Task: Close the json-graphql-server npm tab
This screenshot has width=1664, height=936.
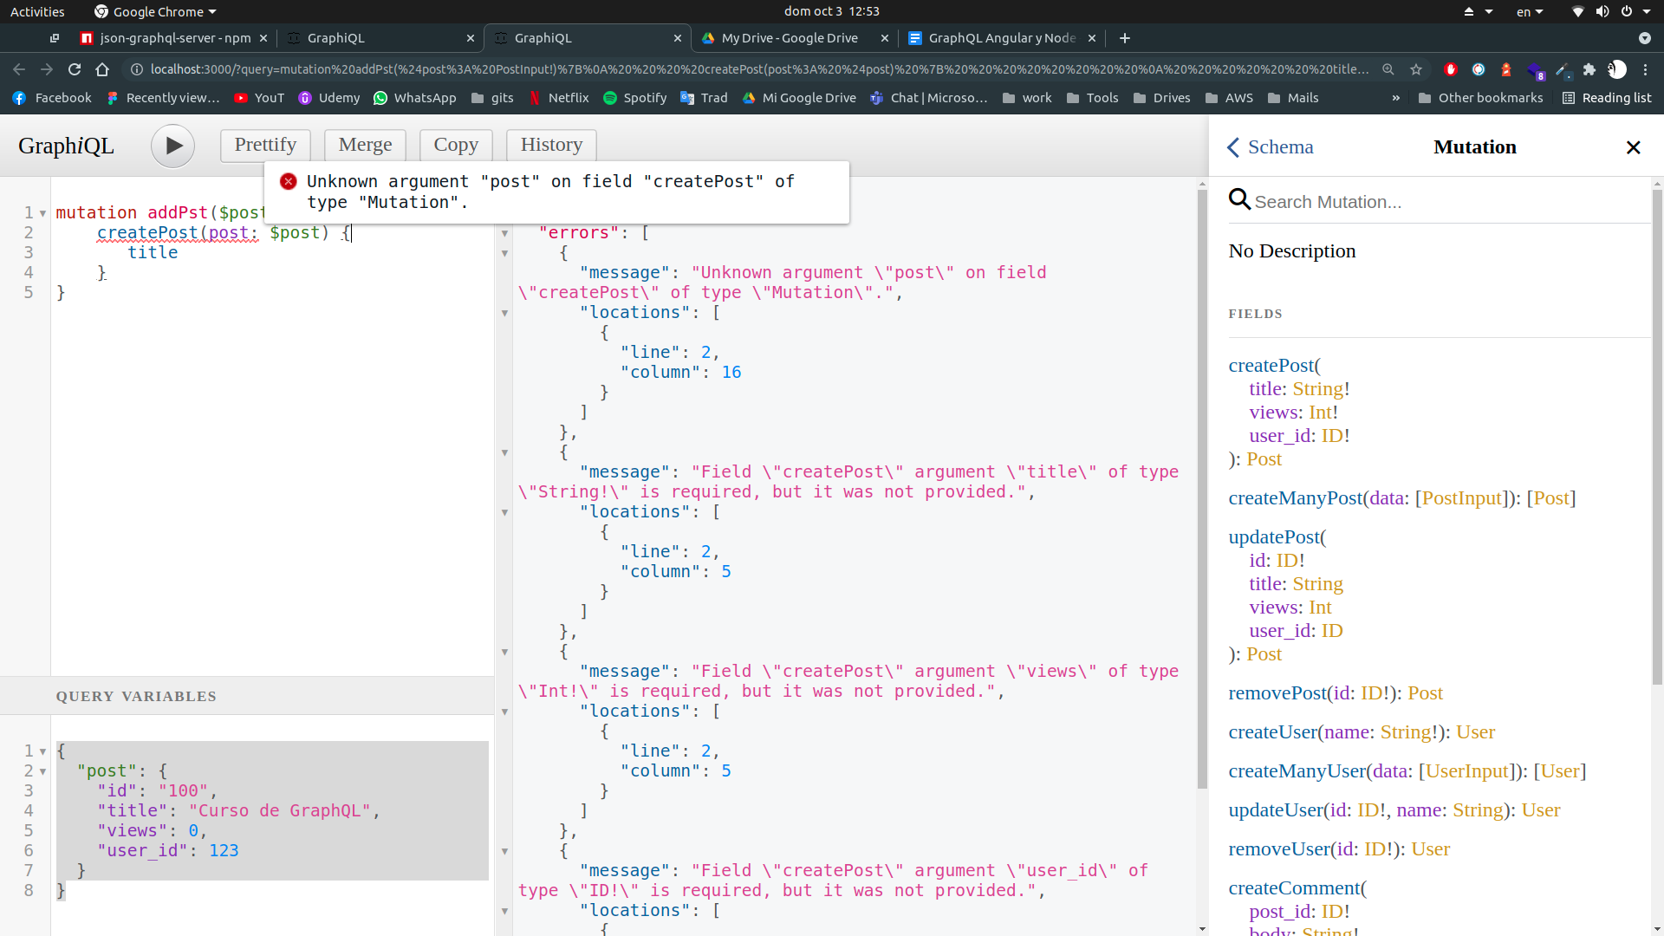Action: click(263, 38)
